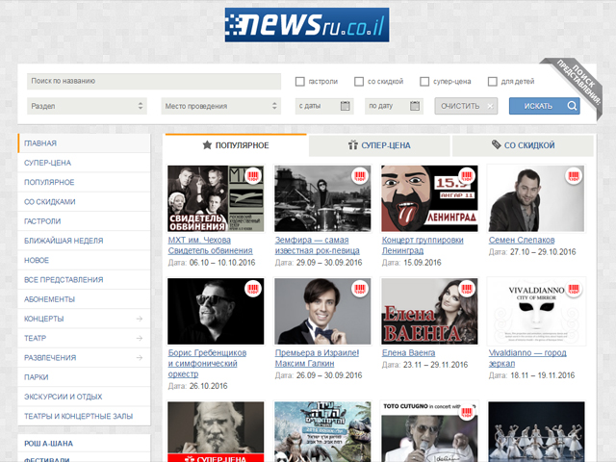Tick the 'для детей' checkbox

click(492, 81)
